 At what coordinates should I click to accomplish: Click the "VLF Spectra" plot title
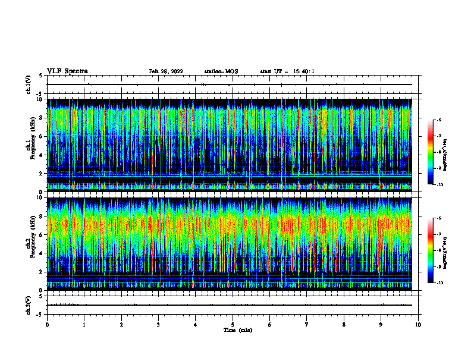[x=67, y=71]
